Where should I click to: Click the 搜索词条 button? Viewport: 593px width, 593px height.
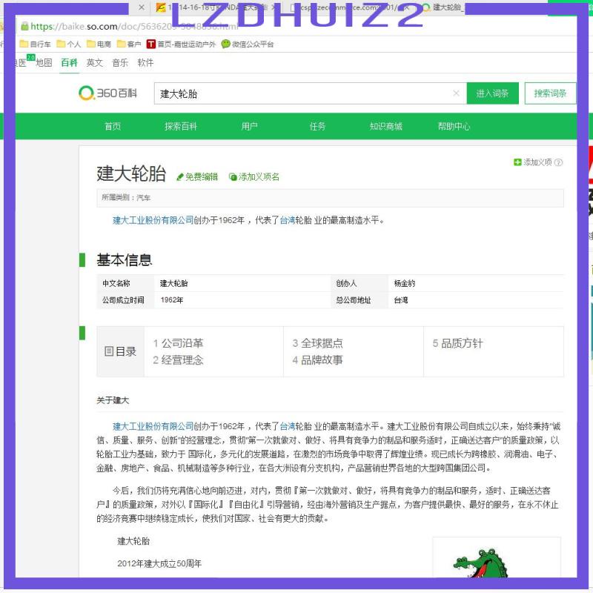point(550,93)
